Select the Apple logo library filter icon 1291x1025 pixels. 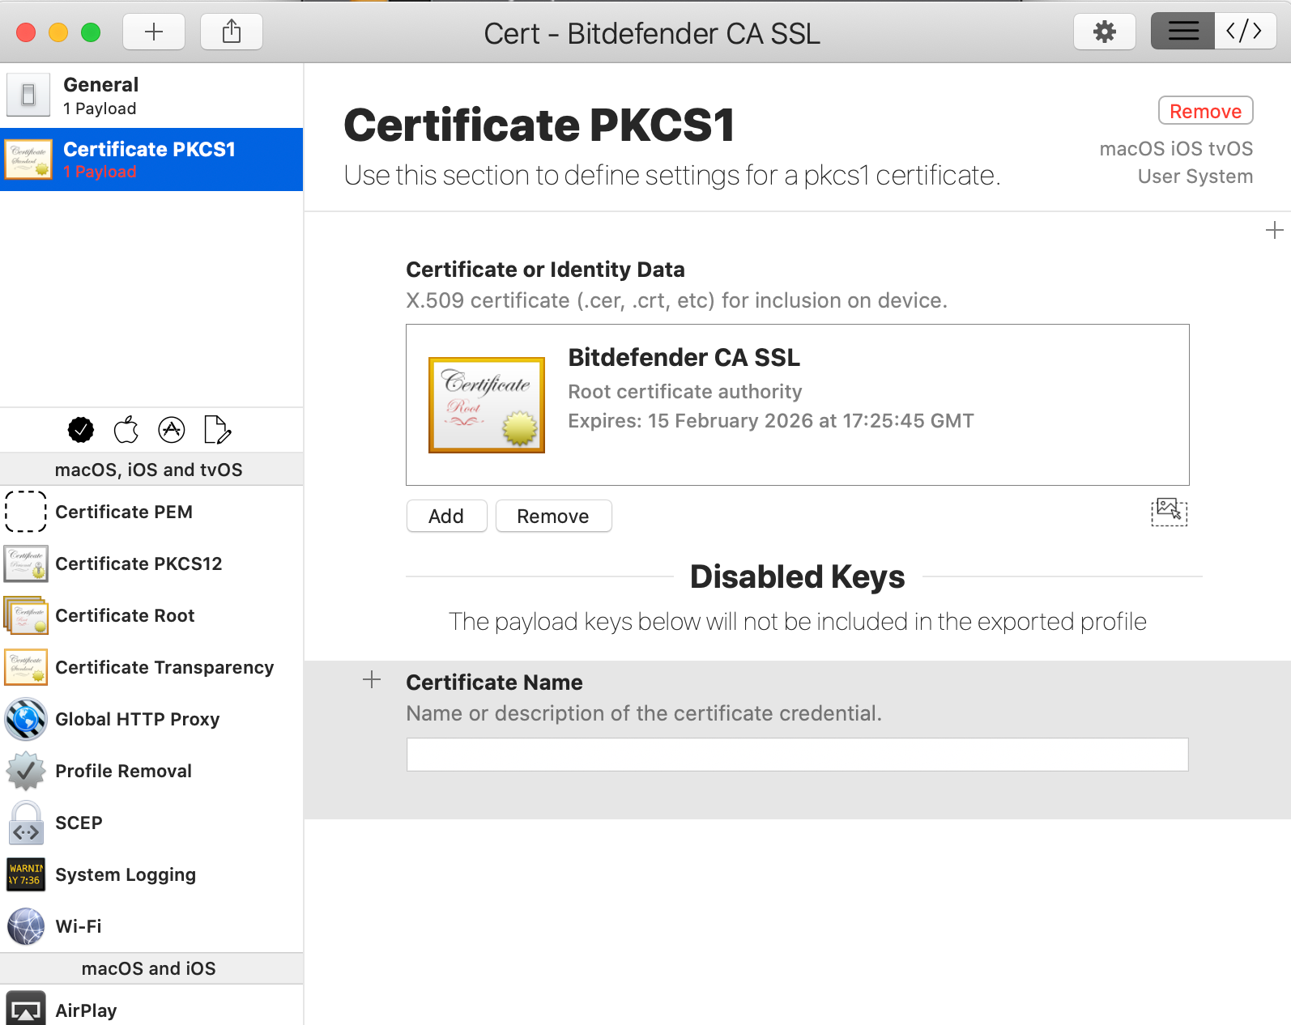[126, 430]
